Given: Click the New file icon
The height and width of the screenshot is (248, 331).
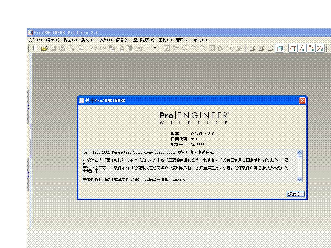Looking at the screenshot, I should pos(35,48).
